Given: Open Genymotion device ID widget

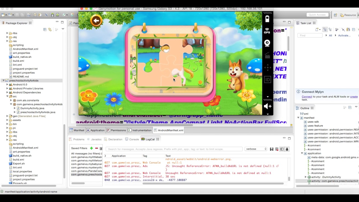Looking at the screenshot, I should 268,80.
